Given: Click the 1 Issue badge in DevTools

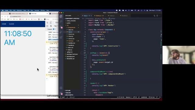Looking at the screenshot, I should click(51, 29).
